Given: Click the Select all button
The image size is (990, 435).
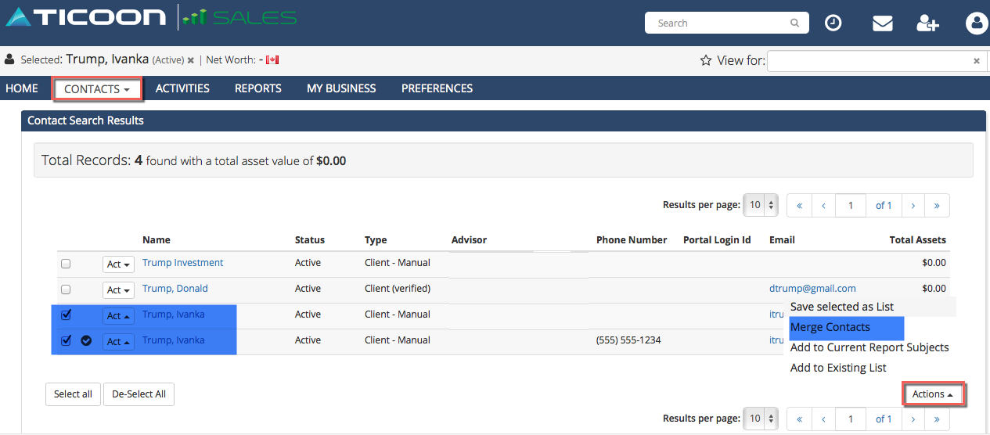Looking at the screenshot, I should (73, 394).
